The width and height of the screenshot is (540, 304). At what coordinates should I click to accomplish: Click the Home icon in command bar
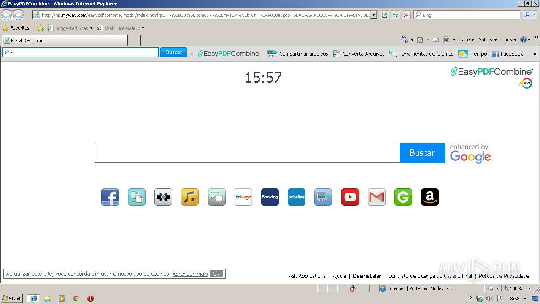tap(405, 40)
